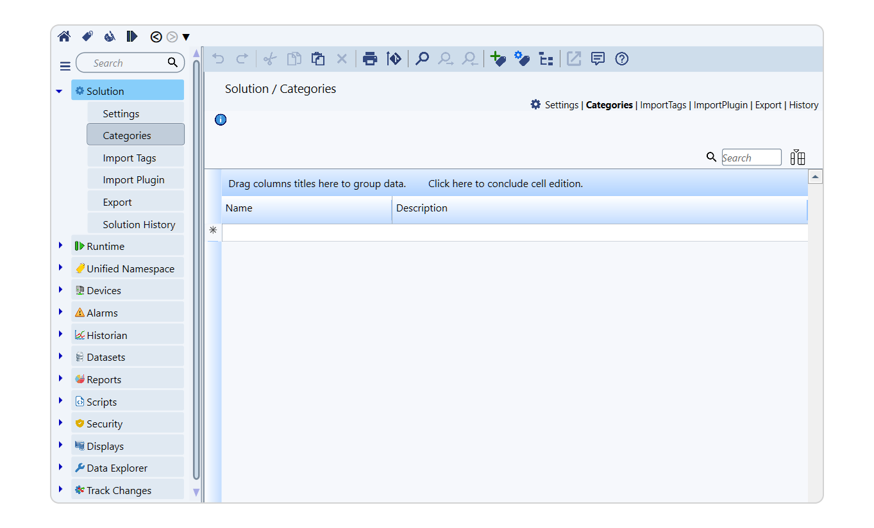The image size is (874, 528).
Task: Click the tree hierarchy icon in toolbar
Action: (x=546, y=59)
